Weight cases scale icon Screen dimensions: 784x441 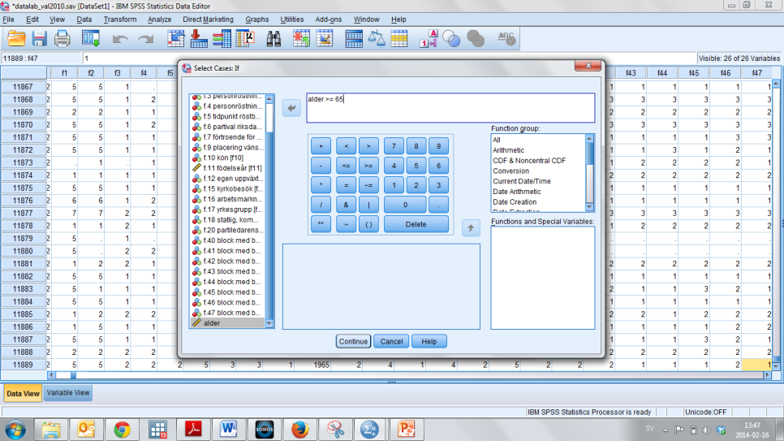tap(377, 38)
